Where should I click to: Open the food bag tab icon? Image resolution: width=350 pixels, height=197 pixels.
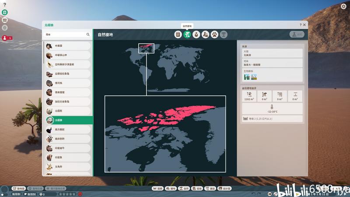(x=196, y=35)
